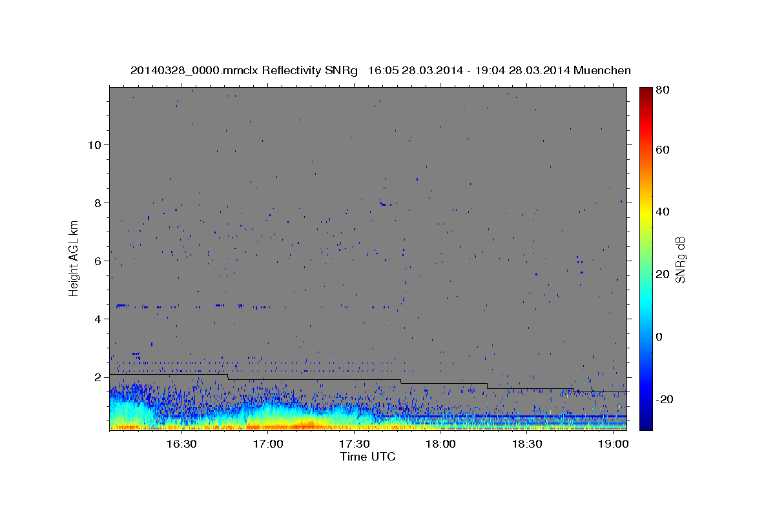Viewport: 775px width, 516px height.
Task: Click the colorbar value 60
Action: click(664, 150)
